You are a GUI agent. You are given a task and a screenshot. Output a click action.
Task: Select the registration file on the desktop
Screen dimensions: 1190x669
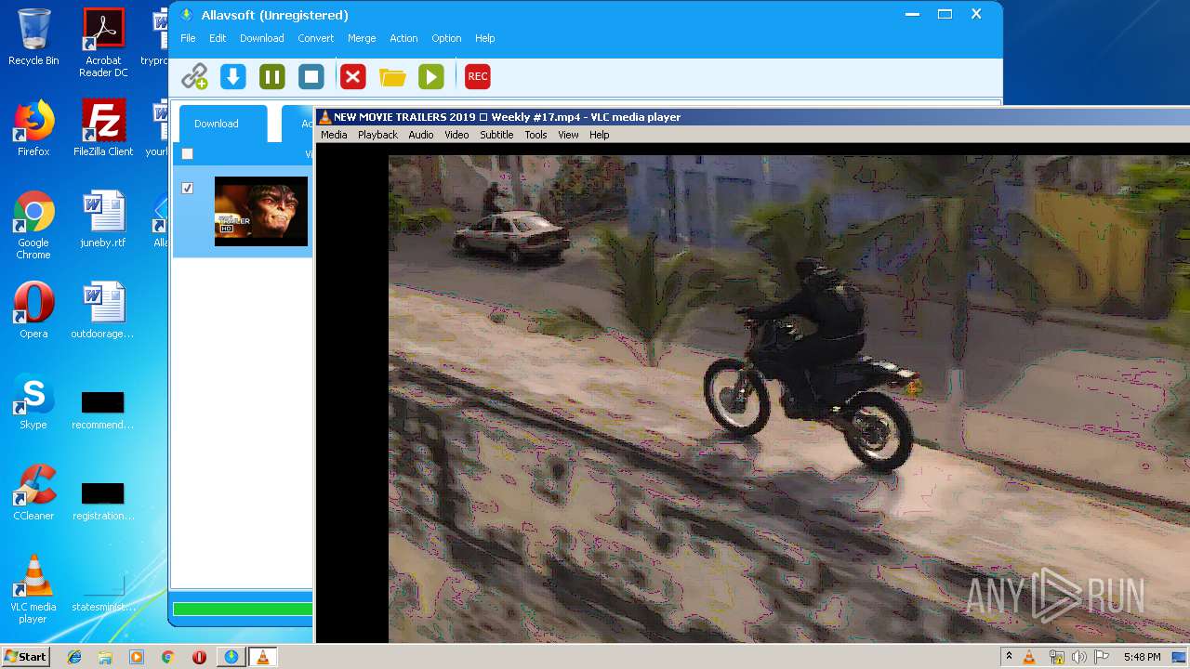click(103, 502)
